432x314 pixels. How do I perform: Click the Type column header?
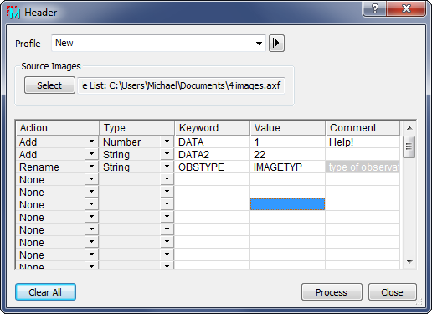(x=137, y=128)
